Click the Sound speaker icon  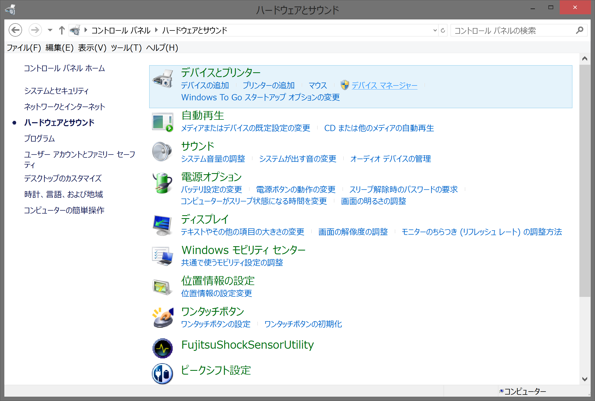[x=162, y=152]
